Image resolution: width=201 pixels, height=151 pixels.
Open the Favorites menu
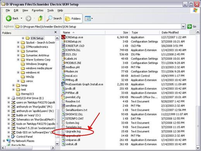(x=38, y=10)
